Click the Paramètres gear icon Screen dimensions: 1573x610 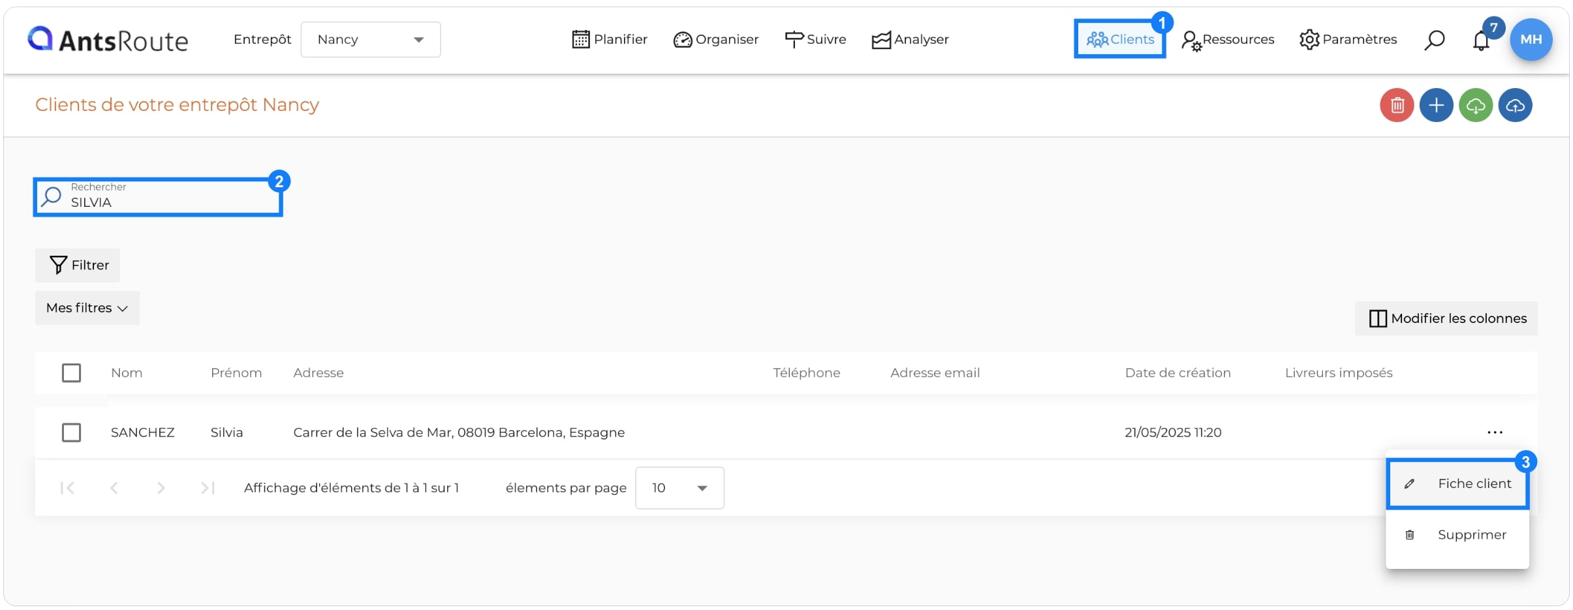[x=1309, y=40]
